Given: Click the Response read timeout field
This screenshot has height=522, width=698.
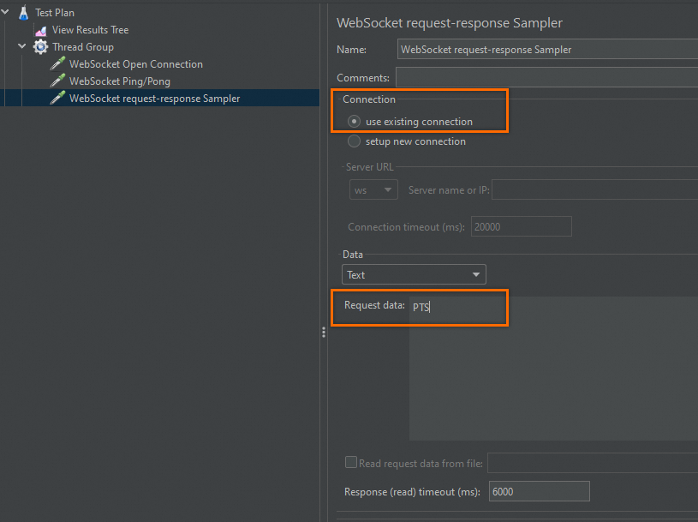Looking at the screenshot, I should click(x=539, y=492).
